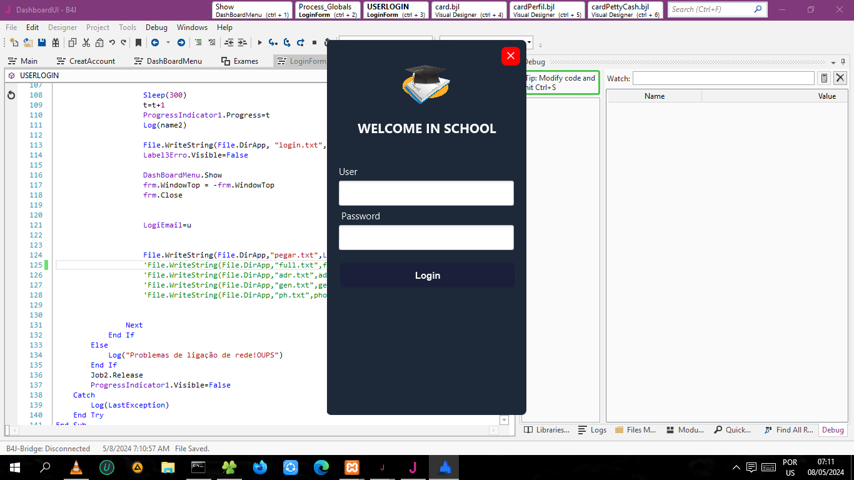Navigate forward with the blue right arrow
The height and width of the screenshot is (480, 854).
coord(181,42)
